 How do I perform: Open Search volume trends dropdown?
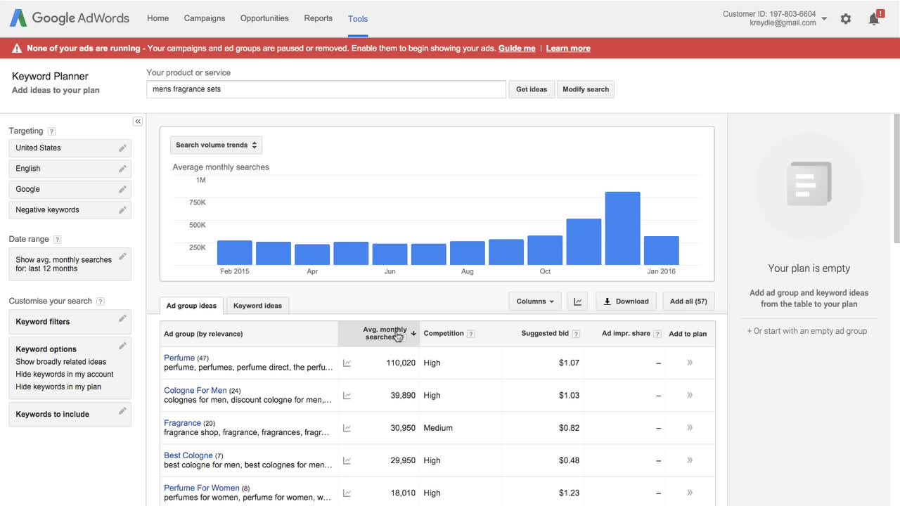216,145
